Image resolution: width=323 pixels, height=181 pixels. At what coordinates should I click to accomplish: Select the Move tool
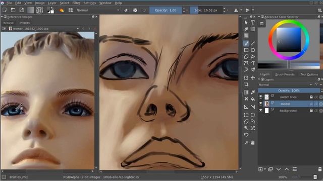pos(253,77)
